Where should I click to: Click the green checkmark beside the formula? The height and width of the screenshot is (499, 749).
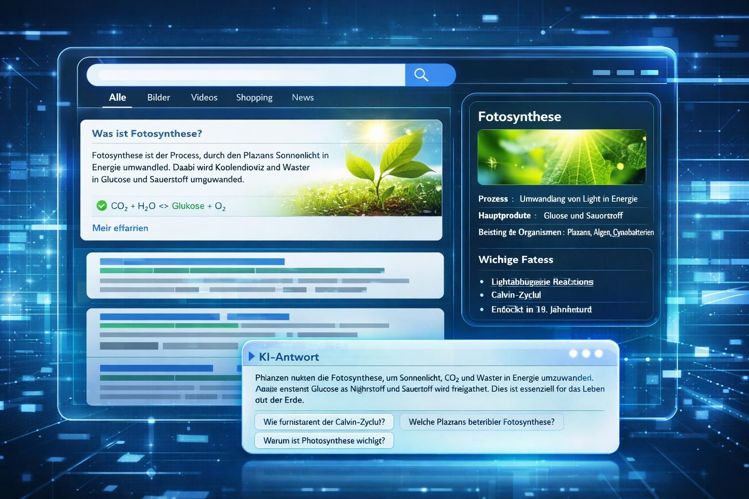(x=101, y=206)
